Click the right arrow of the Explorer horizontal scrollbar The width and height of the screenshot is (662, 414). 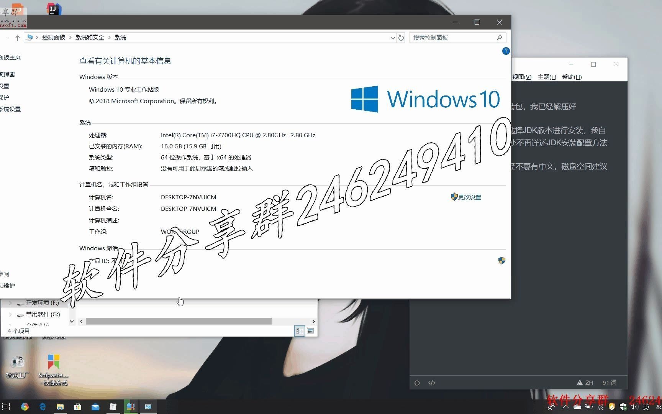click(x=313, y=321)
